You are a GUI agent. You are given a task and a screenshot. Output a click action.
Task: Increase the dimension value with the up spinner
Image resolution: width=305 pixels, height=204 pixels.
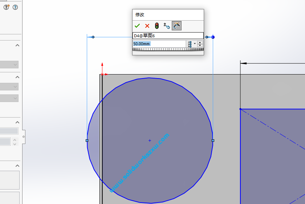pos(200,42)
